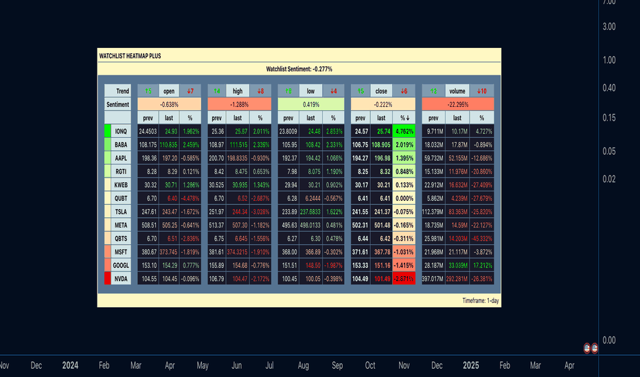Click the red down arrow 7 cell beside open

pos(190,91)
